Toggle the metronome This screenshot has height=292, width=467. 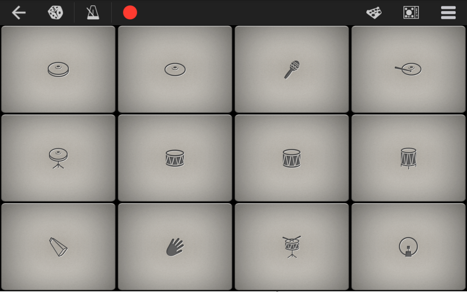[x=93, y=13]
